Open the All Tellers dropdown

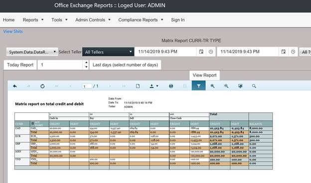[108, 52]
